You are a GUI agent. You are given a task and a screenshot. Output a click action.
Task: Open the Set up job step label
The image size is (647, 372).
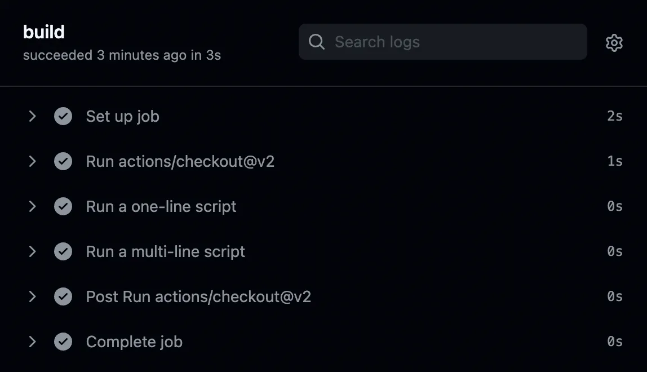pyautogui.click(x=122, y=116)
